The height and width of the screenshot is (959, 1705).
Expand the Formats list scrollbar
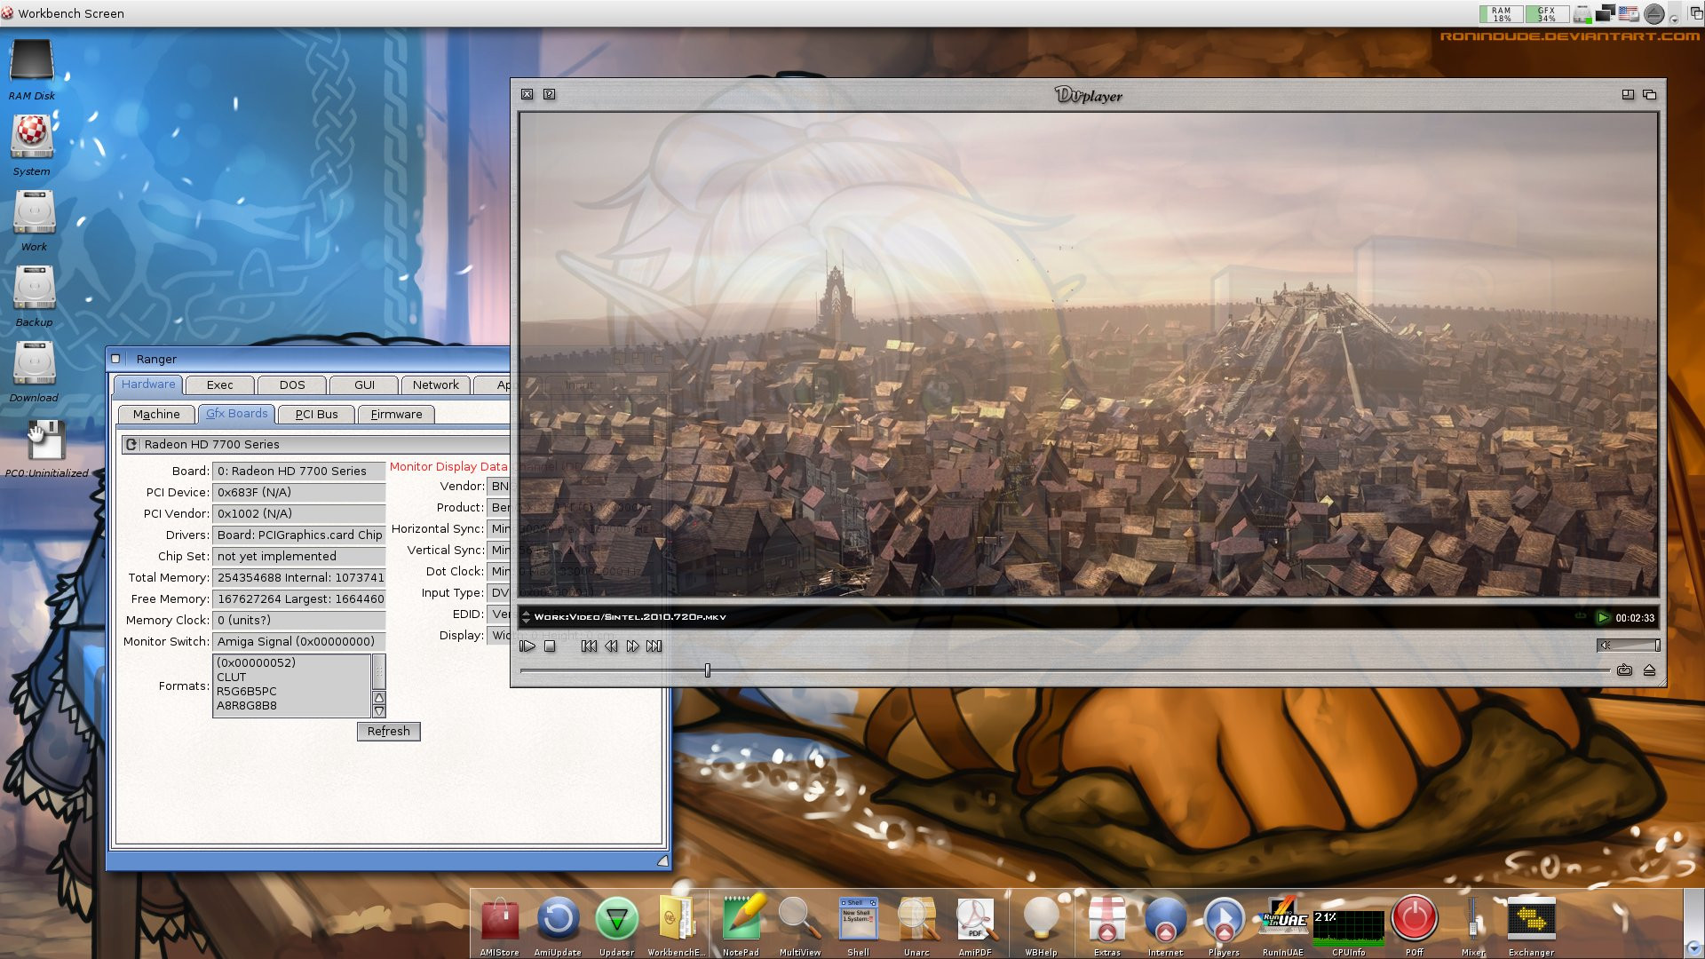point(379,671)
